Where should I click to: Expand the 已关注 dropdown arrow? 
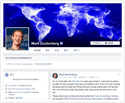point(101,43)
